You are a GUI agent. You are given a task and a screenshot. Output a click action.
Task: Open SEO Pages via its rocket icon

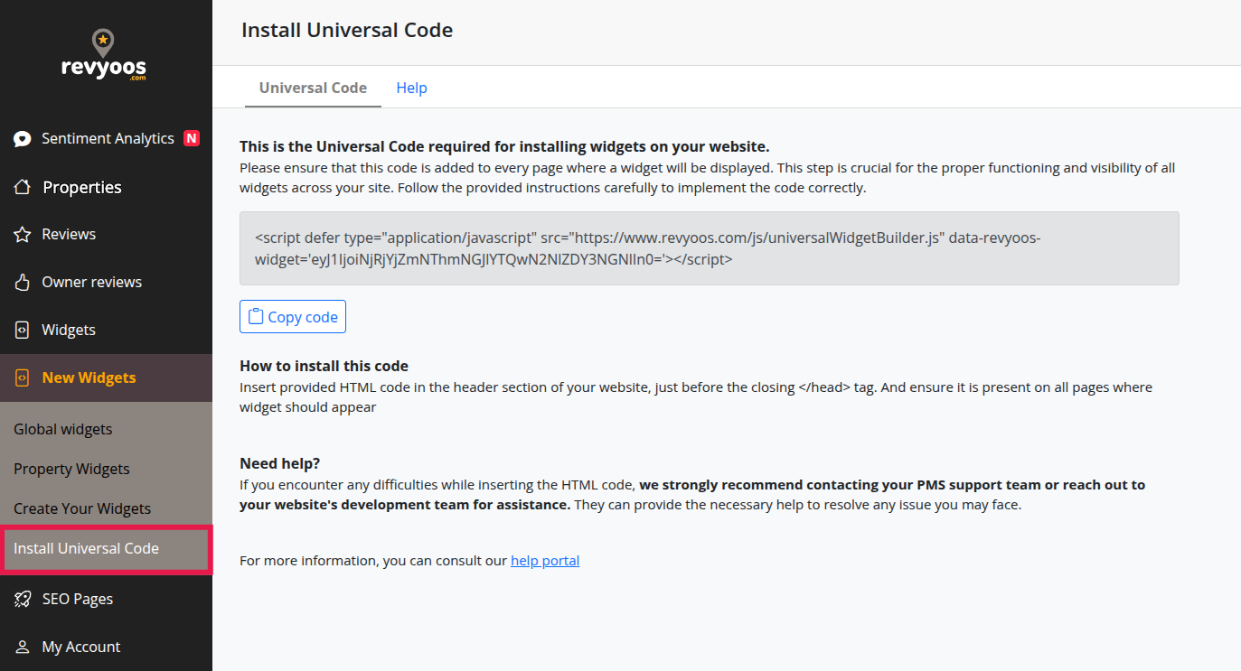pyautogui.click(x=22, y=598)
